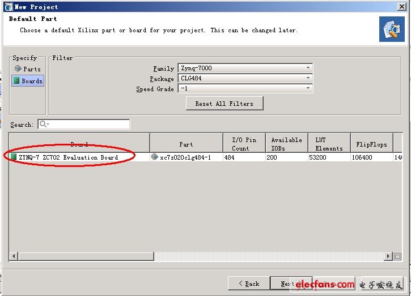Click the xc7z020clg484-1 part chip icon
Screen dimensions: 411x296
[155, 157]
